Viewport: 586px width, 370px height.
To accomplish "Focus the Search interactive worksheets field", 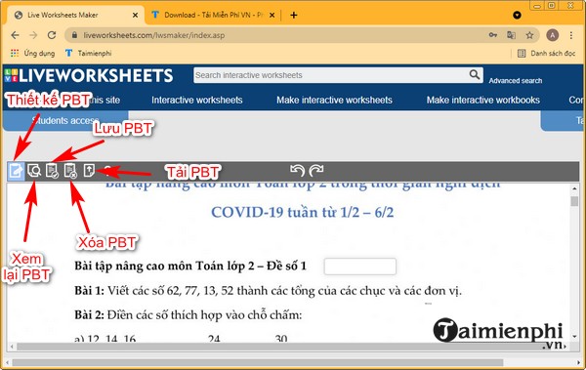I will (331, 75).
